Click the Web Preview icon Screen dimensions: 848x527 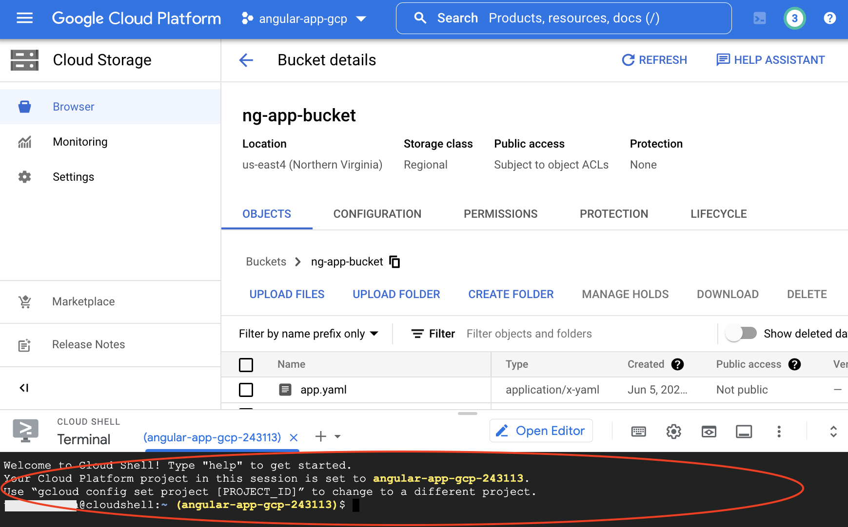(709, 432)
